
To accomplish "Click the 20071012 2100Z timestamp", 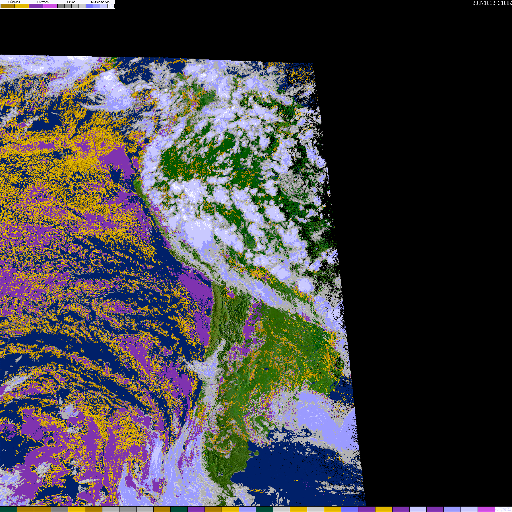I will click(x=492, y=3).
